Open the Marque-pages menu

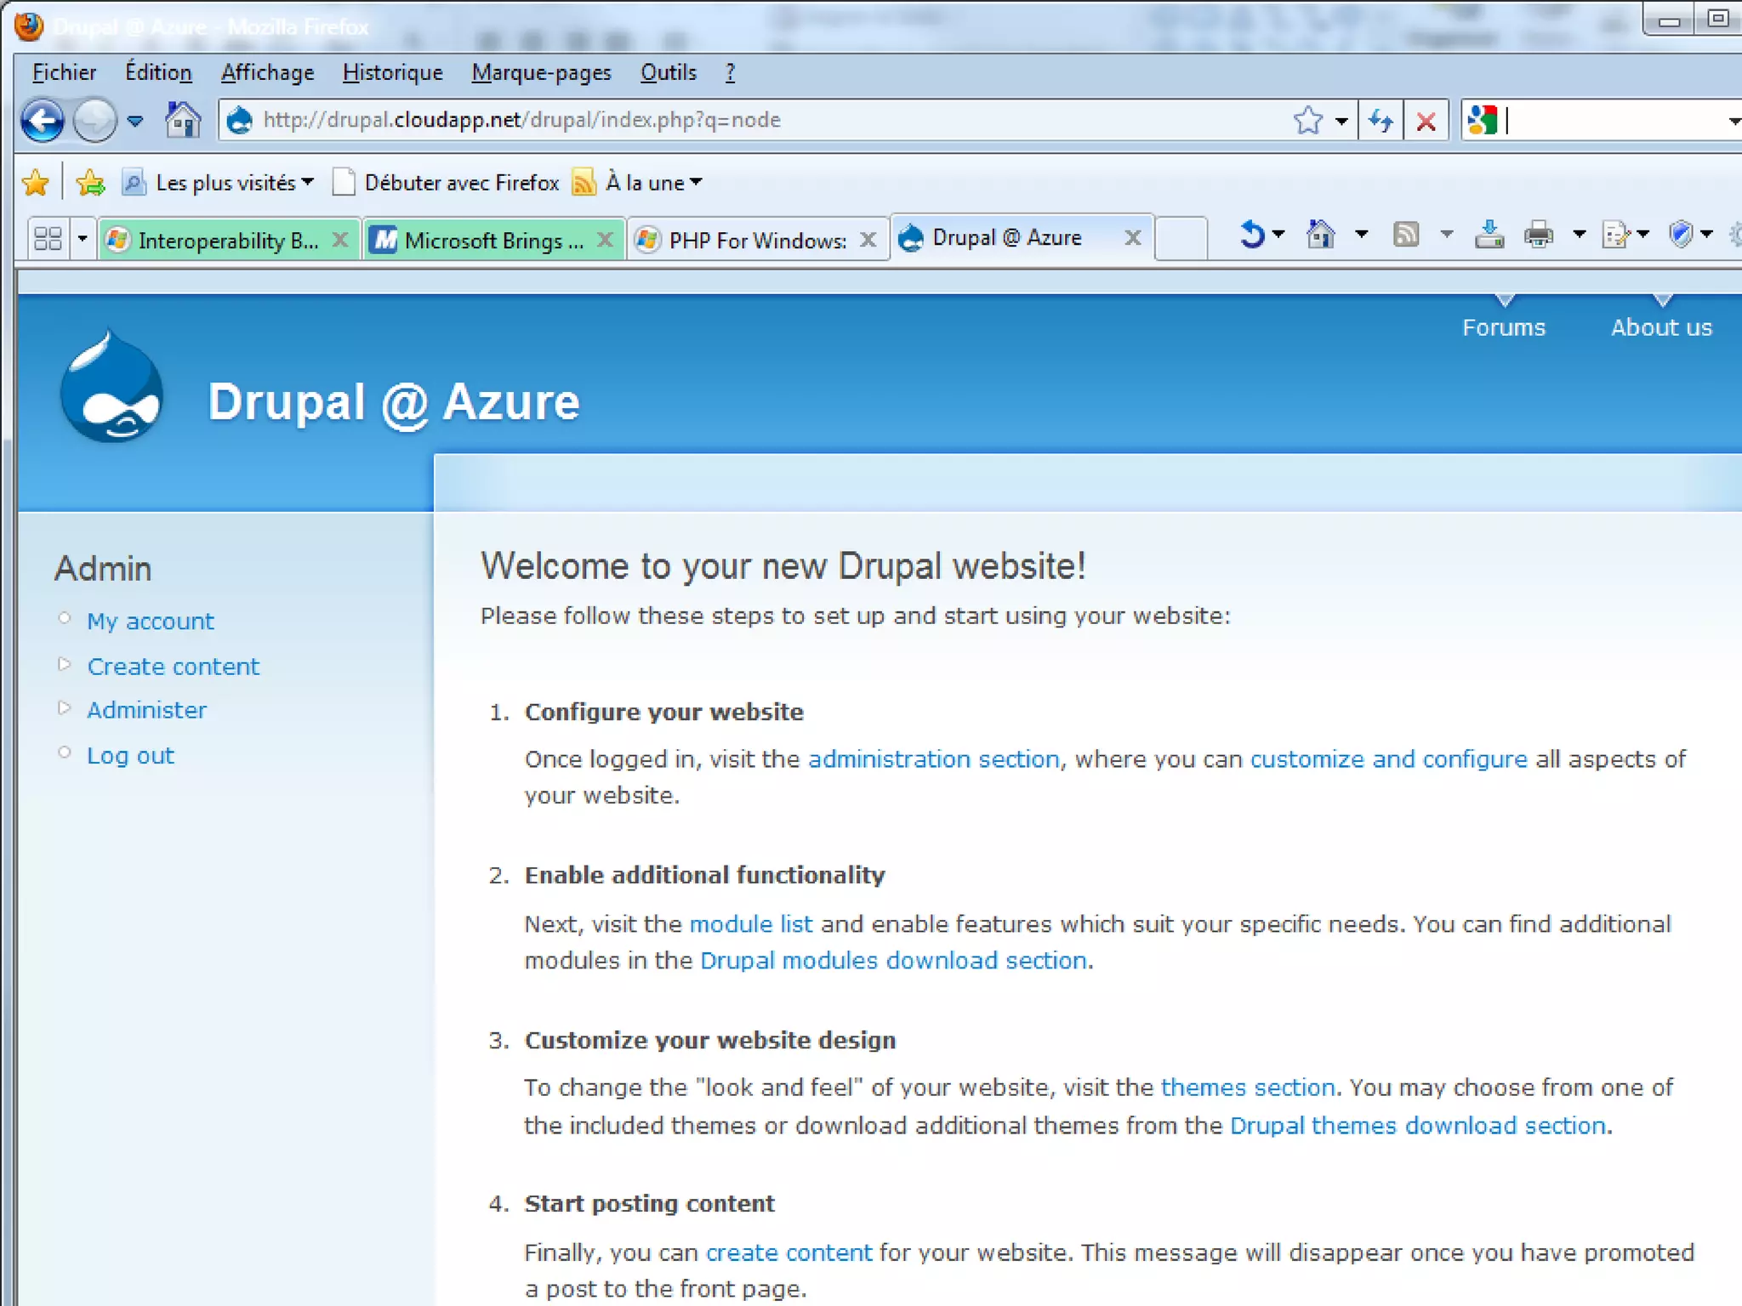pos(541,72)
